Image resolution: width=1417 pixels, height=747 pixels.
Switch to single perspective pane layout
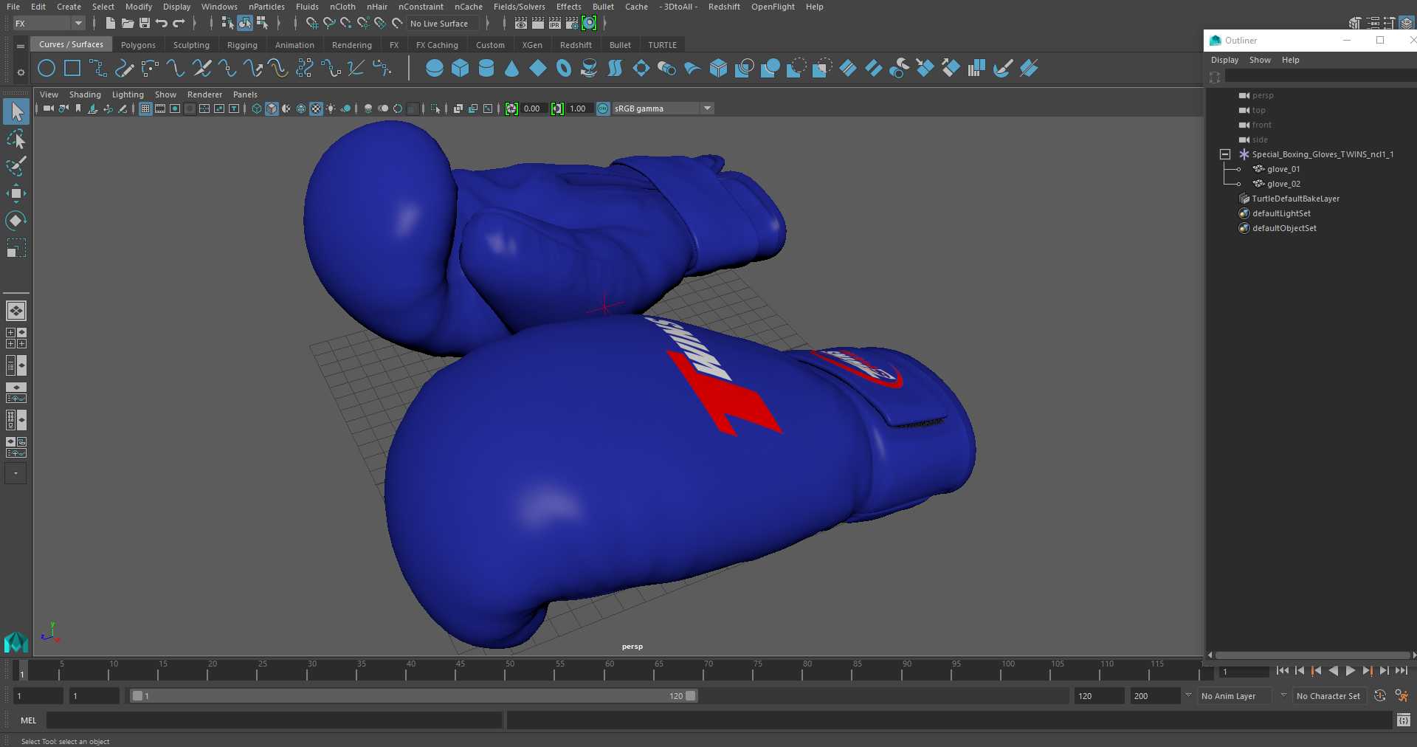[x=16, y=311]
